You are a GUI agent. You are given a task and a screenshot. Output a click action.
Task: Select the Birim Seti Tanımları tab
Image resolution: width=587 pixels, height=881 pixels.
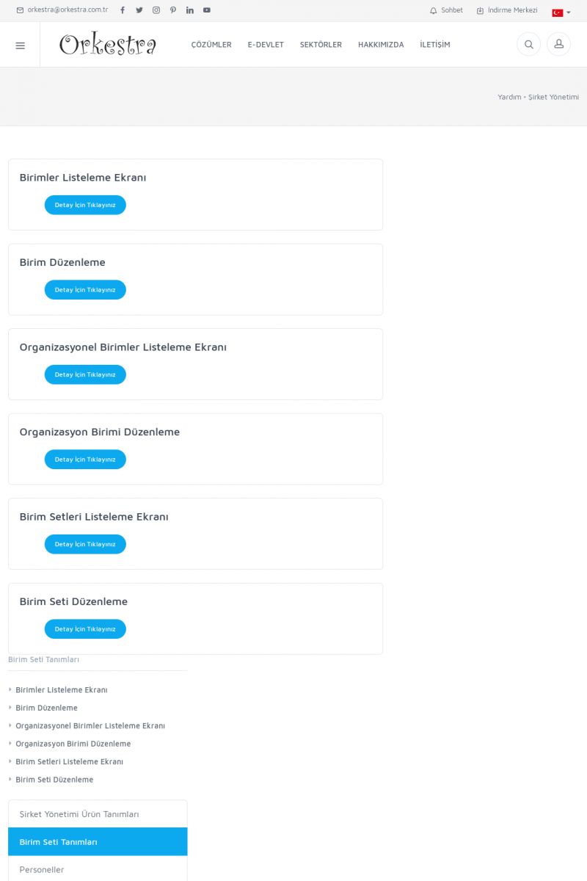click(98, 842)
